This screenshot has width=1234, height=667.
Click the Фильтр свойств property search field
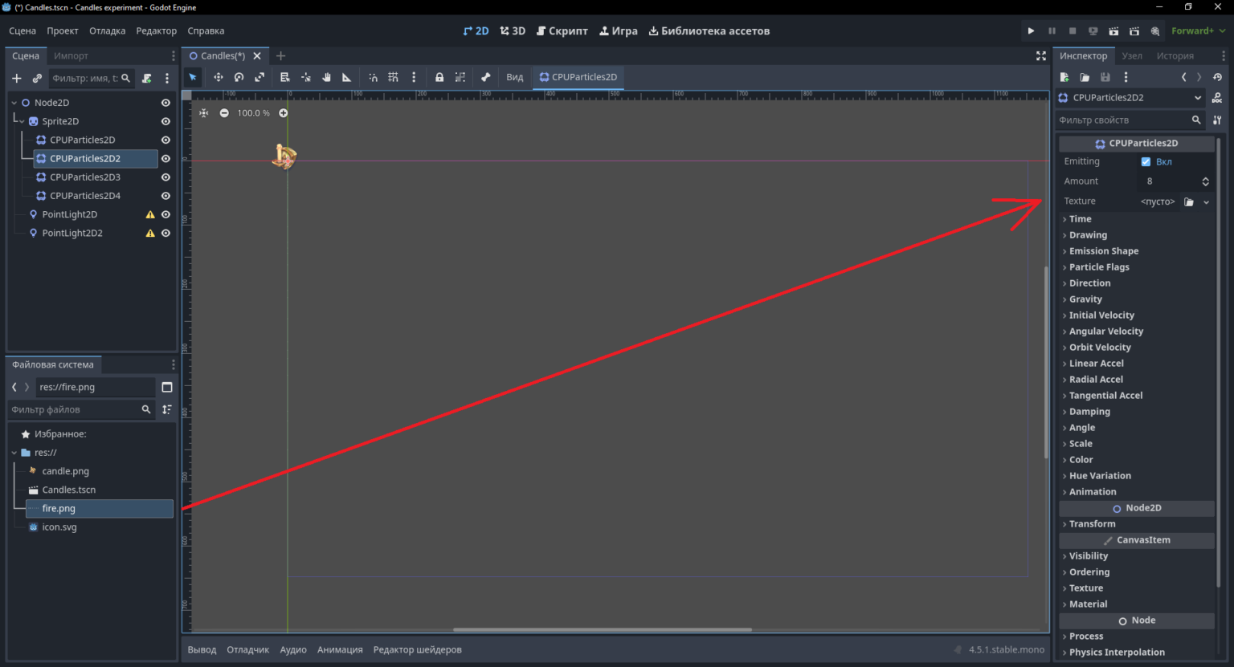(x=1129, y=120)
